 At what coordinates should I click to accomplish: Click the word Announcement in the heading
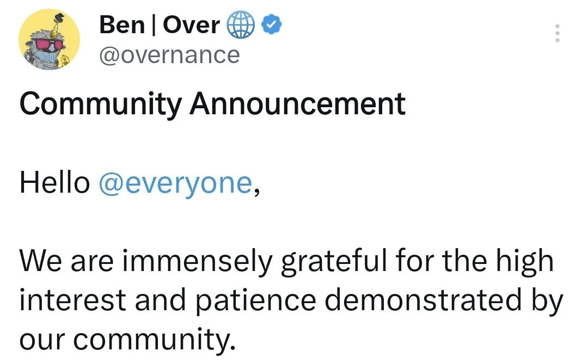(297, 103)
